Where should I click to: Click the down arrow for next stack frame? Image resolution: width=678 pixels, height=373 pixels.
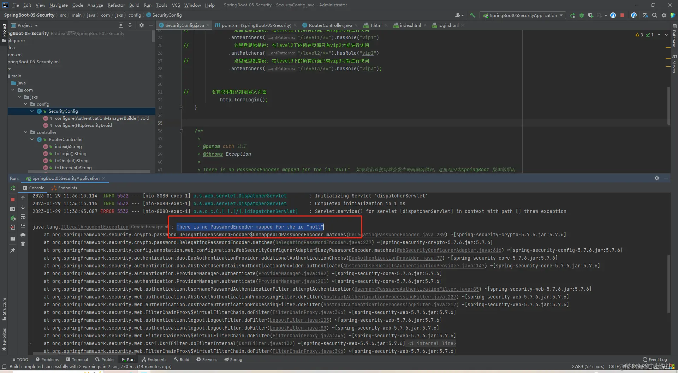[x=23, y=207]
